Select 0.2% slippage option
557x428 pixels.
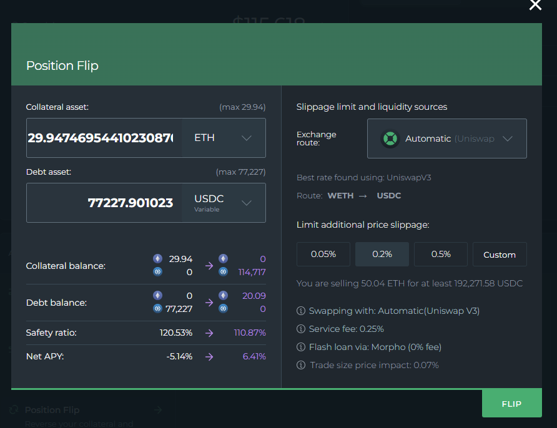pyautogui.click(x=382, y=255)
